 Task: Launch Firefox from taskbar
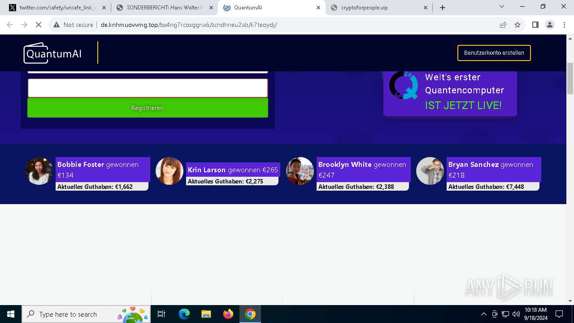228,314
